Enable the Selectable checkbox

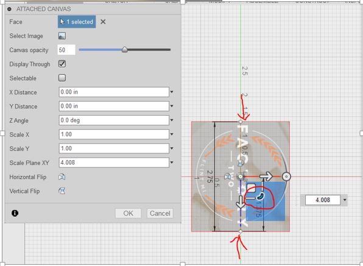(x=62, y=78)
